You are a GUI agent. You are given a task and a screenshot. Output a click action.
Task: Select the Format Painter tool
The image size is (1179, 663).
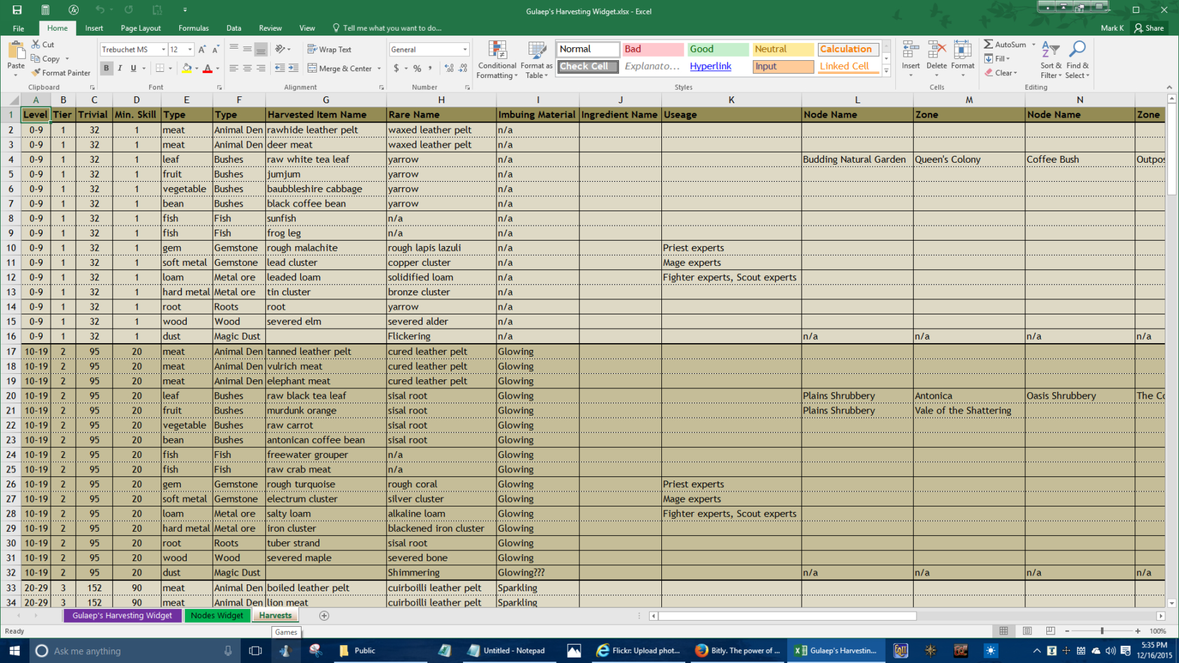point(61,72)
